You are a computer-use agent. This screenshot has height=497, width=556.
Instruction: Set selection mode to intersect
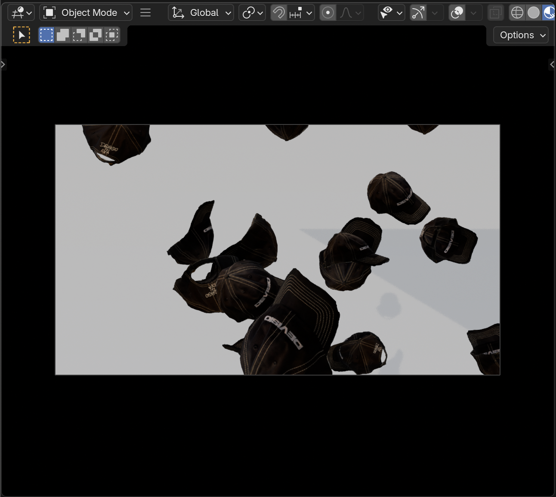112,35
